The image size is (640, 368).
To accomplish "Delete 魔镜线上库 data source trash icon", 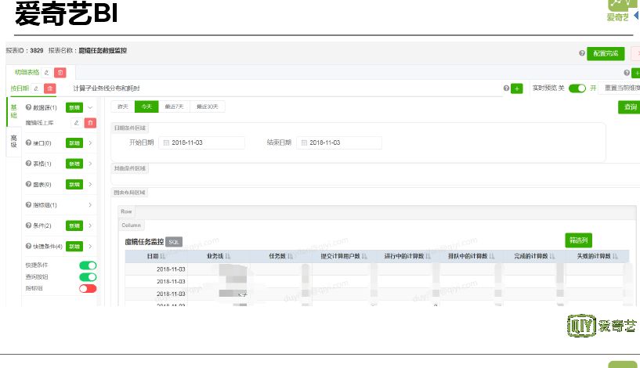I will (x=90, y=123).
